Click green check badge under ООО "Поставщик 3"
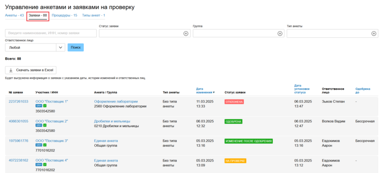Viewport: 383px width, 173px height. (x=45, y=145)
